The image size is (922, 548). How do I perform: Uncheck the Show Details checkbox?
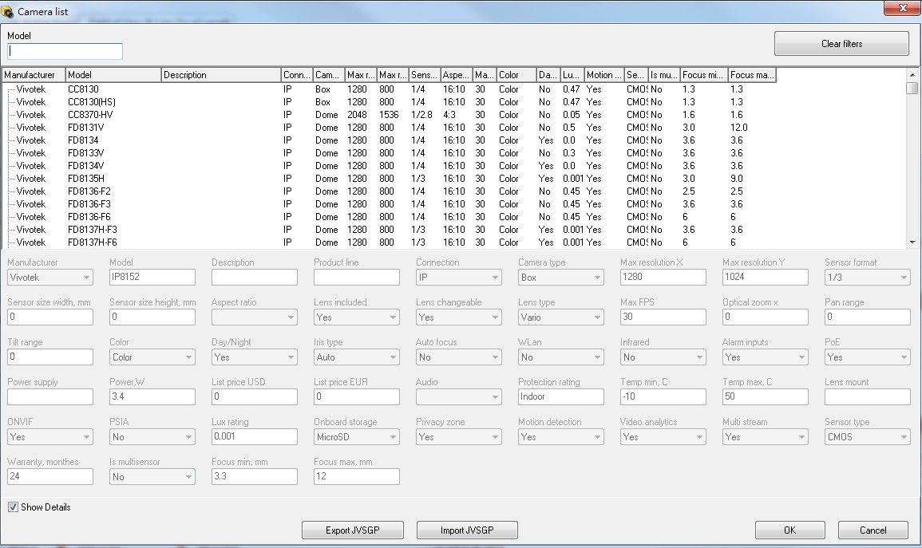pyautogui.click(x=13, y=507)
